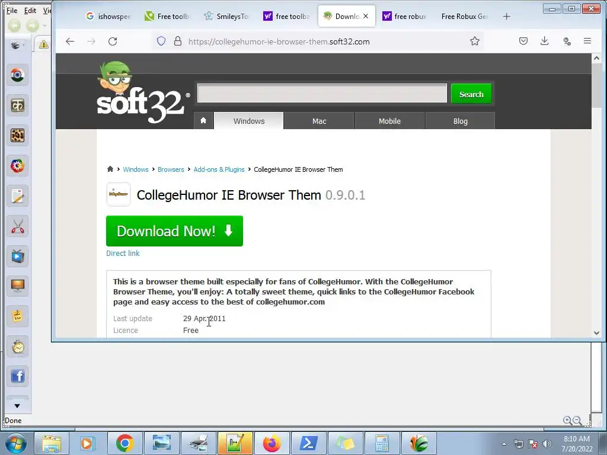Open the Blog navigation tab
The width and height of the screenshot is (607, 455).
coord(460,121)
